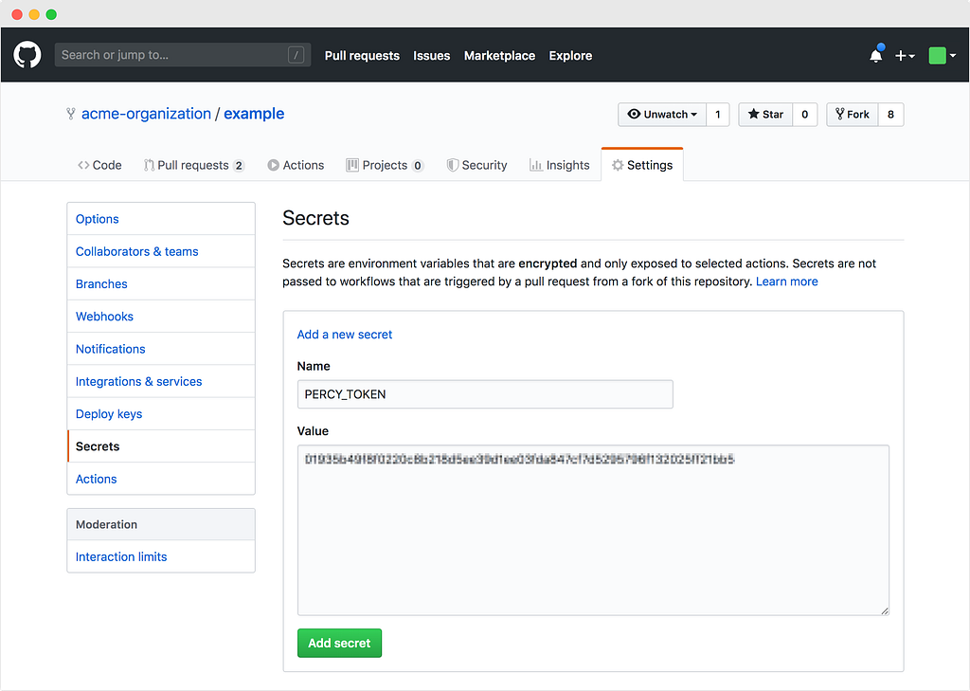Go to the Actions tab
Viewport: 970px width, 691px height.
pyautogui.click(x=296, y=165)
